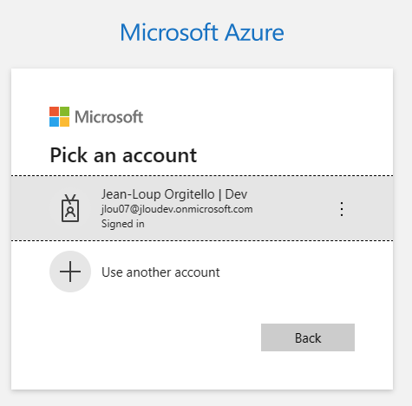Click the word Azure in the header

point(254,32)
